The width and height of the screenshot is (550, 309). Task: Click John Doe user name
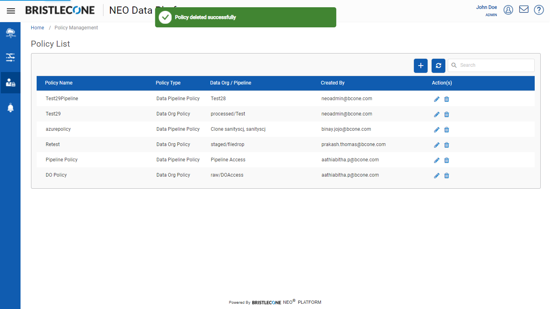pyautogui.click(x=486, y=7)
